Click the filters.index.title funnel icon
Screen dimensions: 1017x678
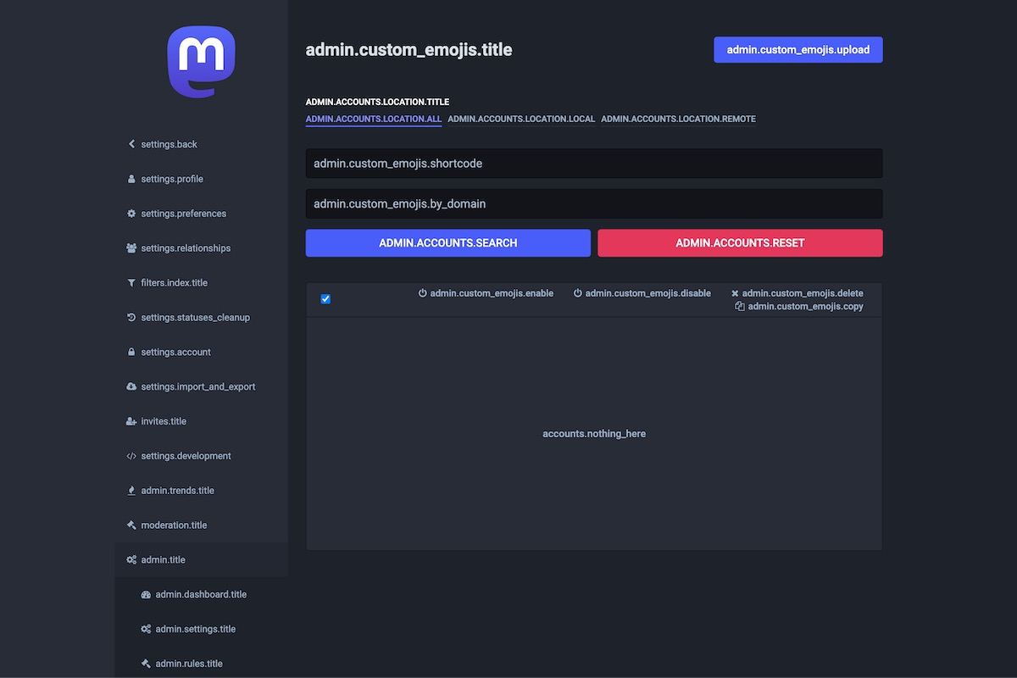[x=131, y=283]
